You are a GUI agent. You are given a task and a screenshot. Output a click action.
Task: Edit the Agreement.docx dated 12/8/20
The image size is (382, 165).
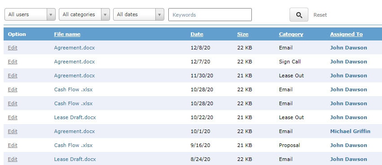pos(13,48)
